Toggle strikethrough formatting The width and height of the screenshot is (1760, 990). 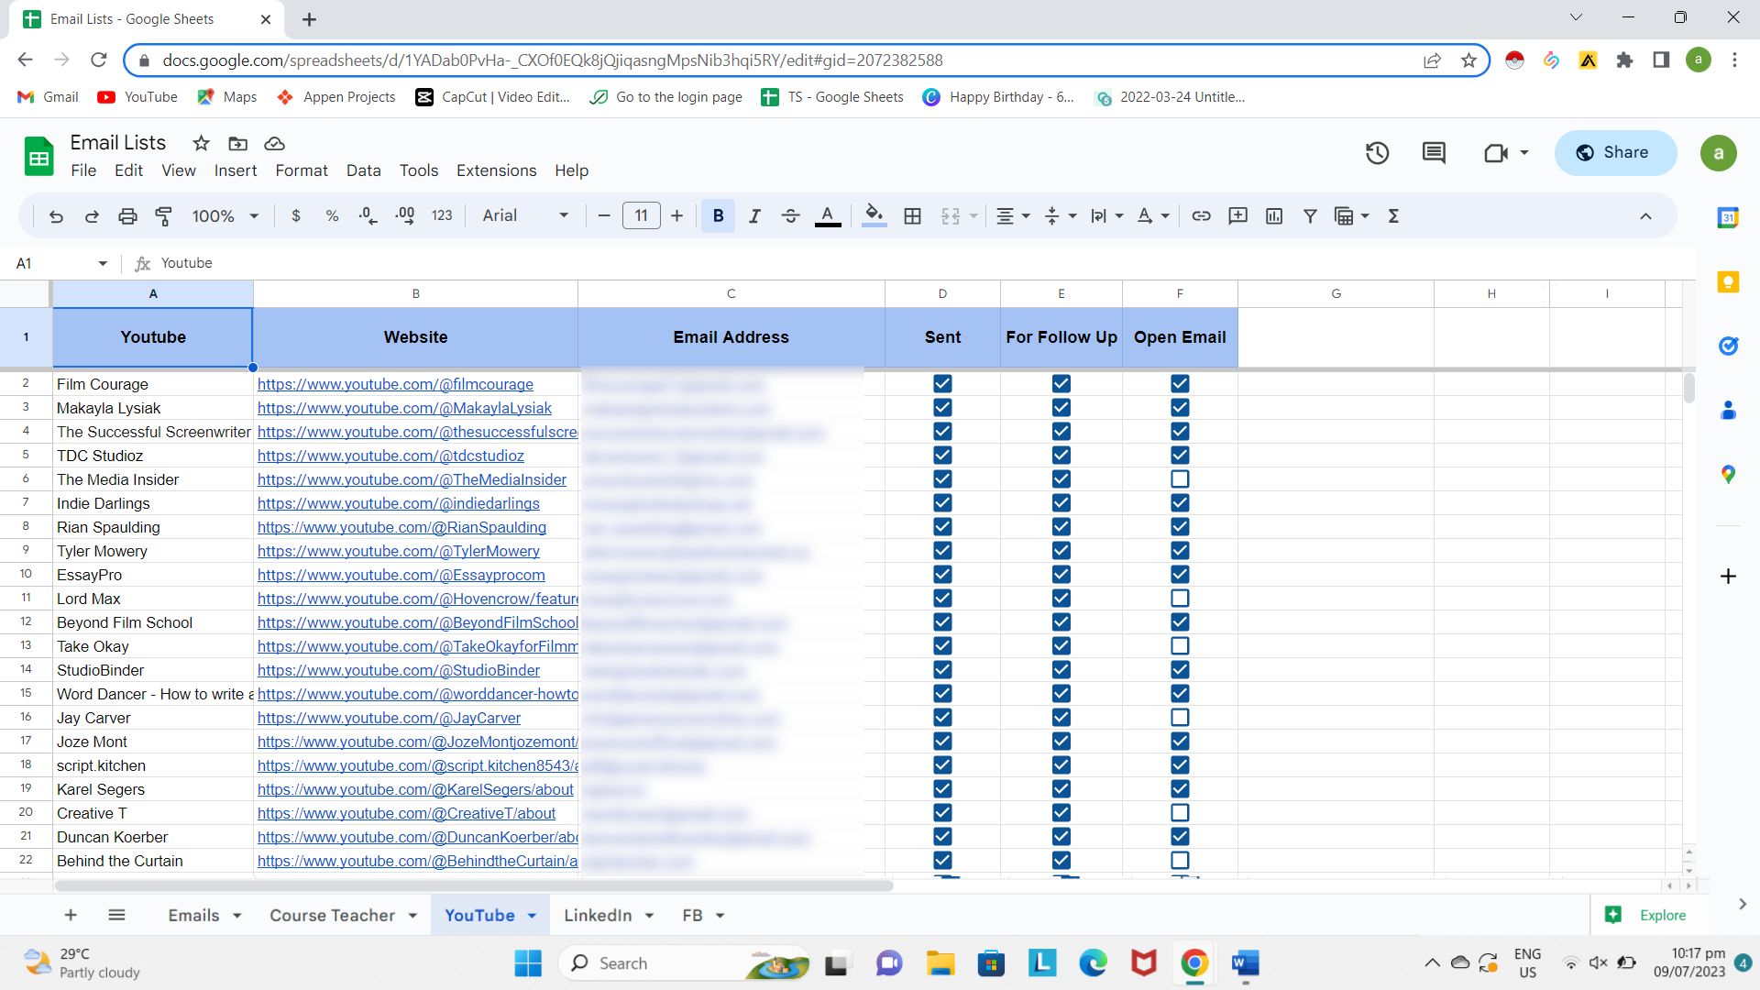(790, 216)
